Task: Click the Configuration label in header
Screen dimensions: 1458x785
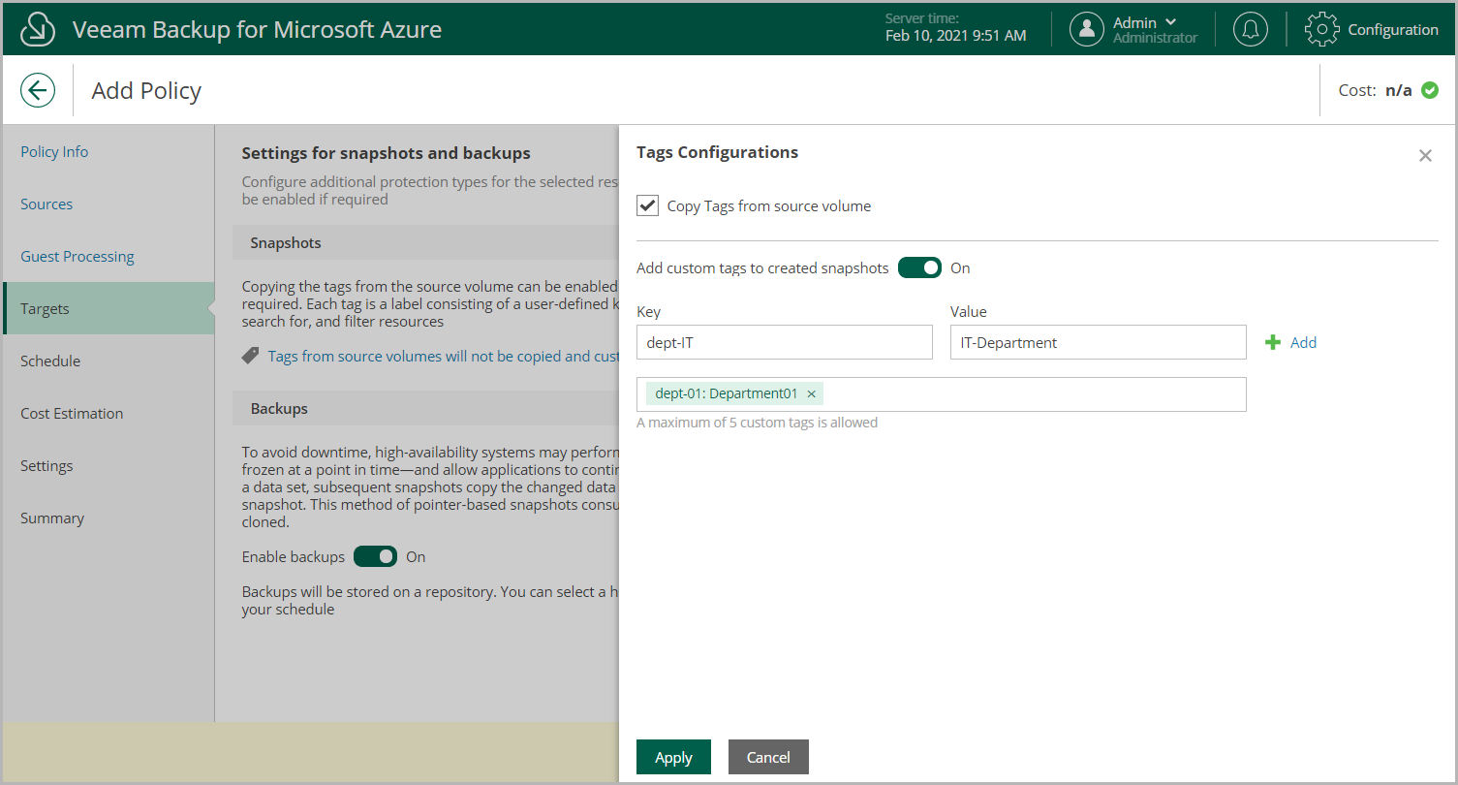Action: (1393, 29)
